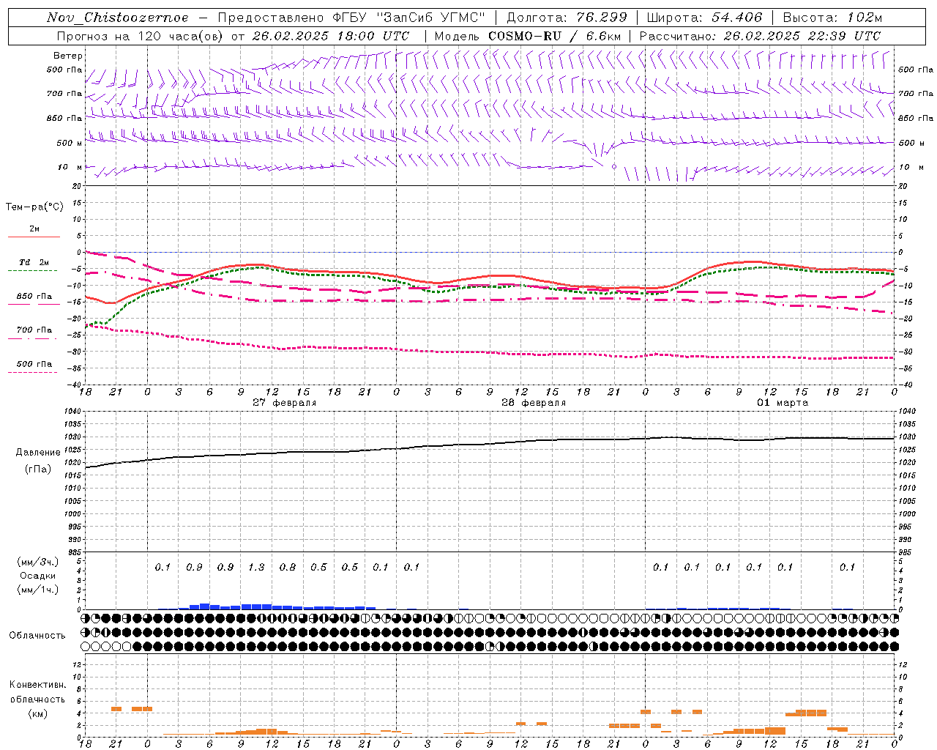This screenshot has width=937, height=750.
Task: Click the "Тем-ра(°C)" temperature panel label
Action: click(x=34, y=207)
